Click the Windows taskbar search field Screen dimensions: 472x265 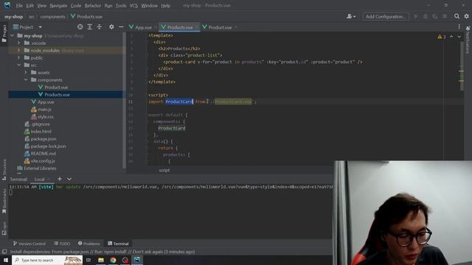[47, 260]
